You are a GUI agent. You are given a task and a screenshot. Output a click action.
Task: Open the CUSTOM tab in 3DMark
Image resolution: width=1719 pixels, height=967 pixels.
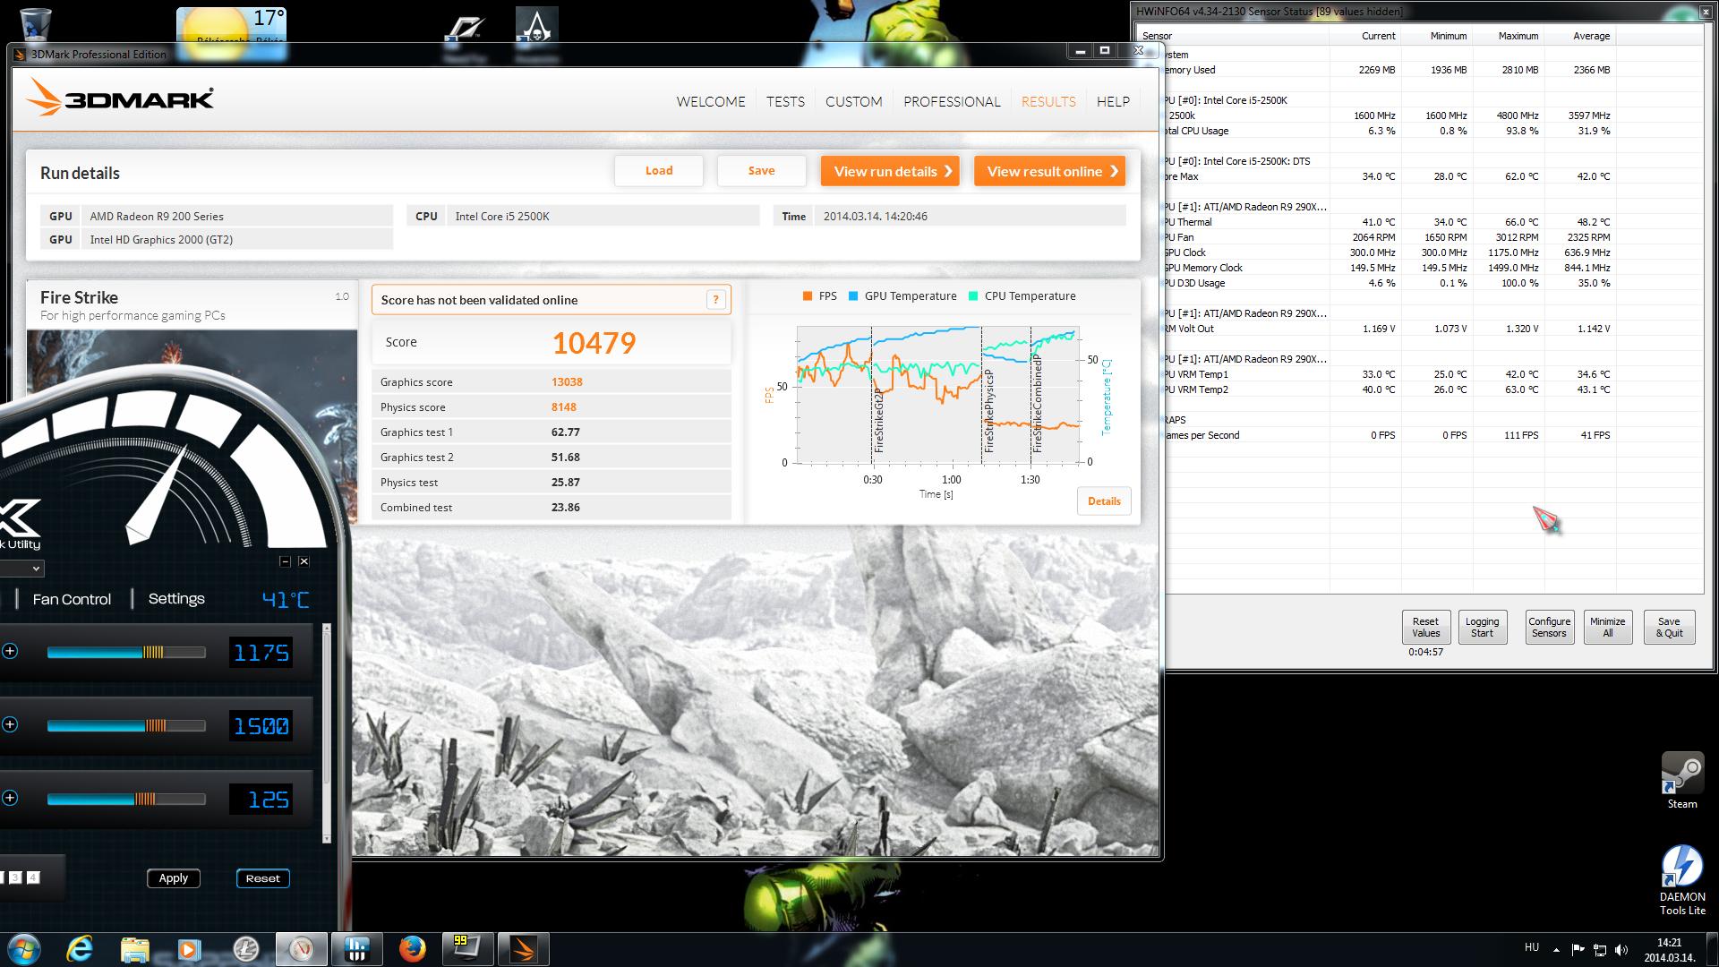(853, 101)
